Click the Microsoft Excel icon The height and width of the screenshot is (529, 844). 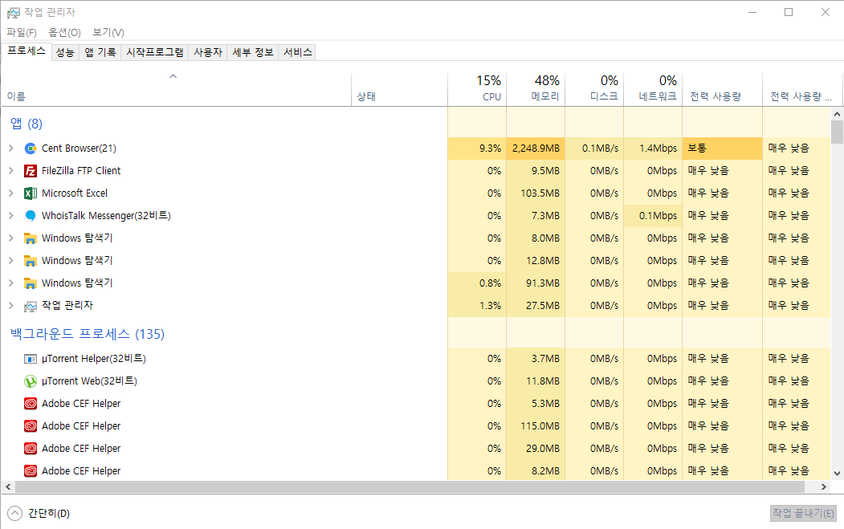31,193
